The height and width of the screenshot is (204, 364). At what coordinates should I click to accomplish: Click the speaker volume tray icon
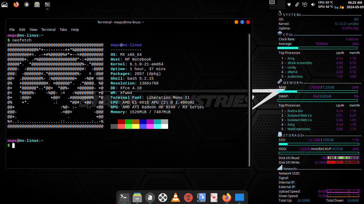[313, 5]
